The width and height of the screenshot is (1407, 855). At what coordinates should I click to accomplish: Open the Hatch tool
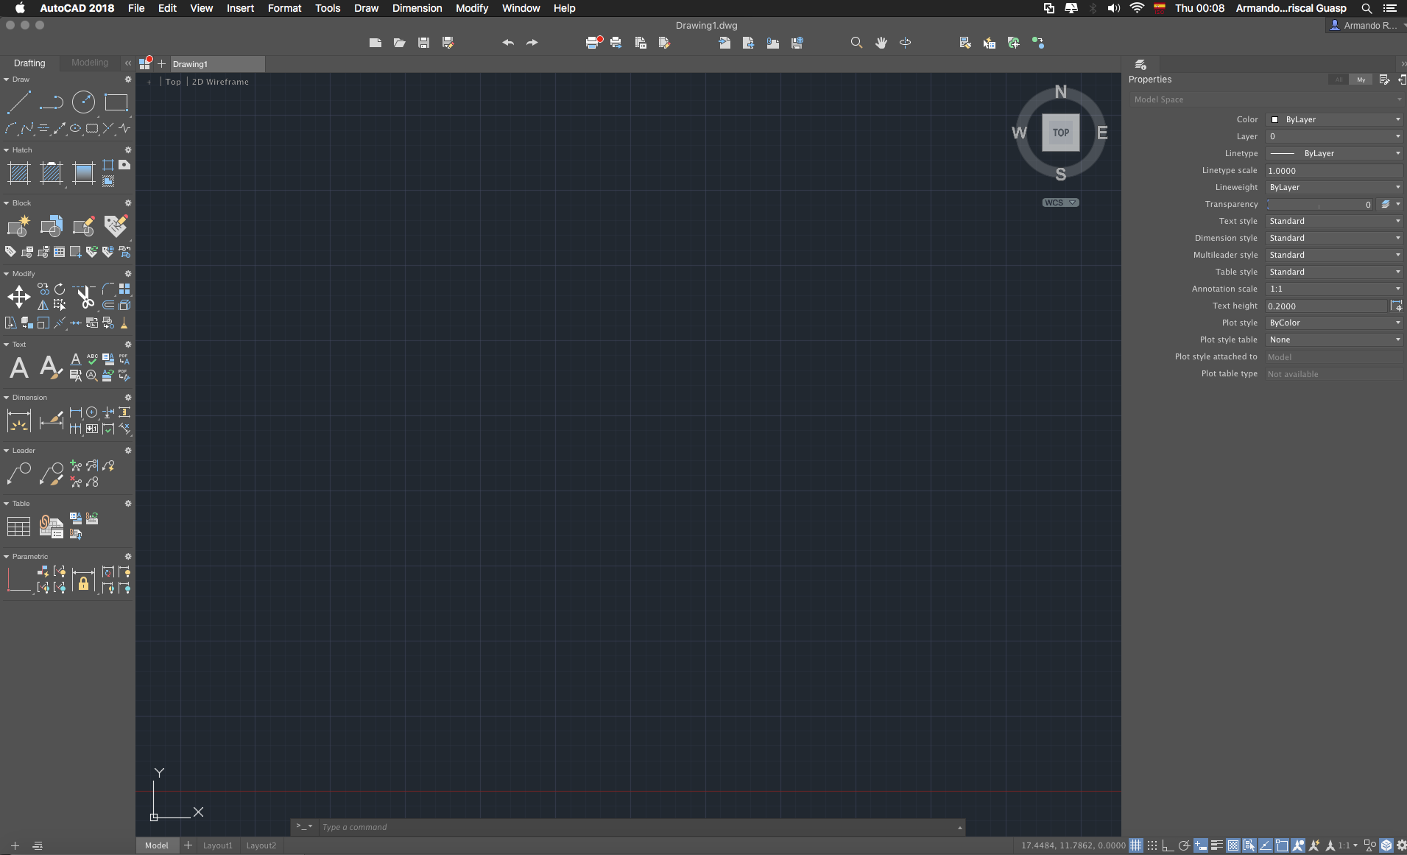18,173
